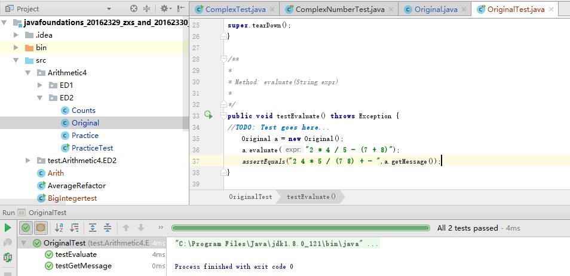Click the Toggle auto-test icon

click(8, 258)
